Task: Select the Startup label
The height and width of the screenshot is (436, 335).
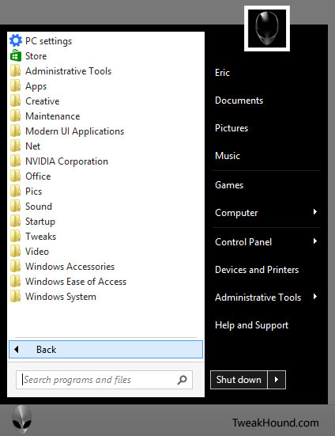Action: 40,222
